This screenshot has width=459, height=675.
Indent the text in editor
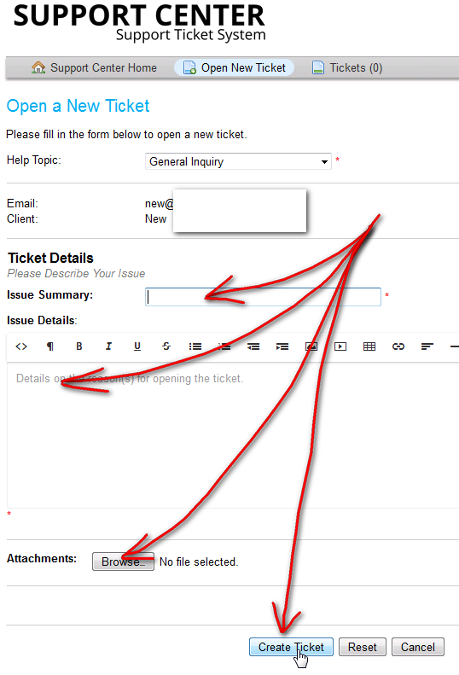[x=282, y=346]
